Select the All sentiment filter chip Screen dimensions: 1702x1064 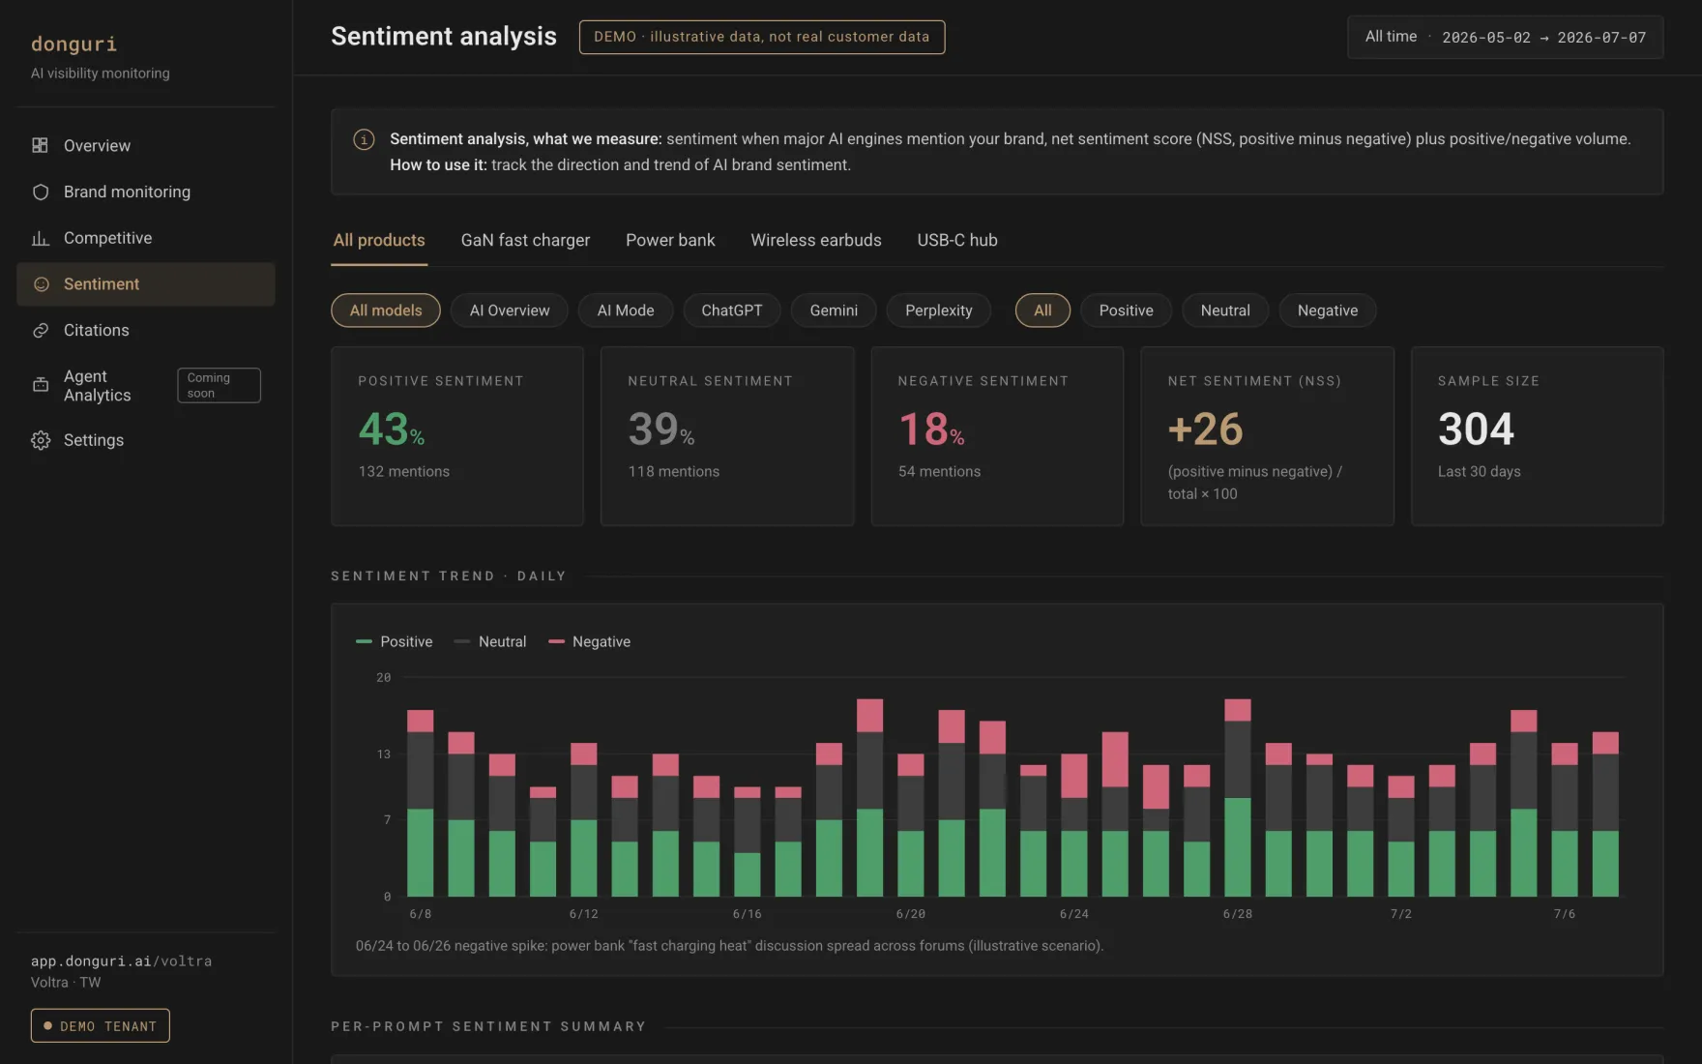click(x=1042, y=310)
